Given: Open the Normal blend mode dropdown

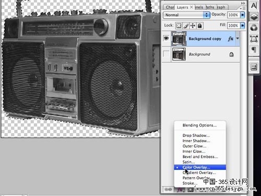Looking at the screenshot, I should click(x=186, y=15).
